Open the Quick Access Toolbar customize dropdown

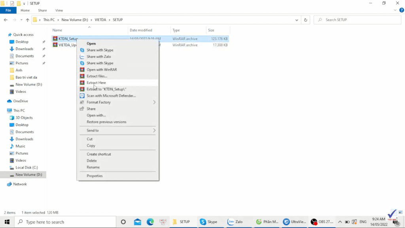pyautogui.click(x=24, y=4)
